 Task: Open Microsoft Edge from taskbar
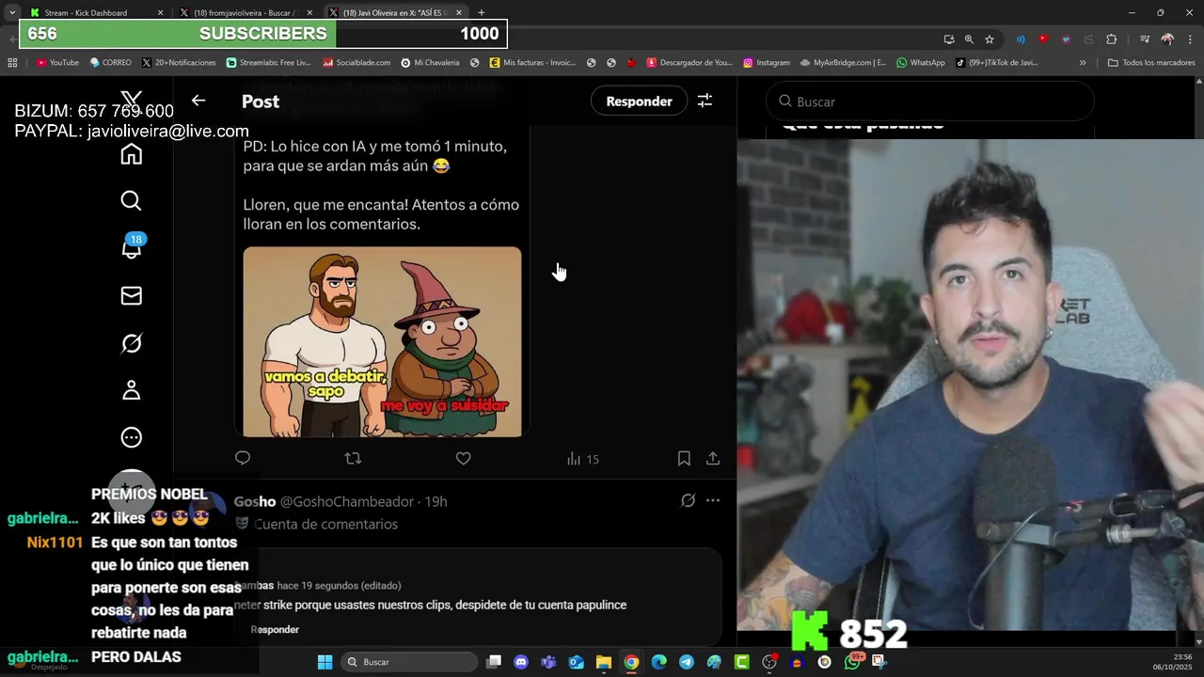coord(658,662)
